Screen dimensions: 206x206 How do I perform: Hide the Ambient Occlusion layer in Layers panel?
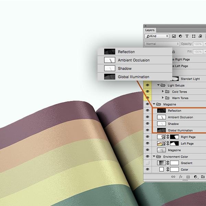click(x=148, y=117)
